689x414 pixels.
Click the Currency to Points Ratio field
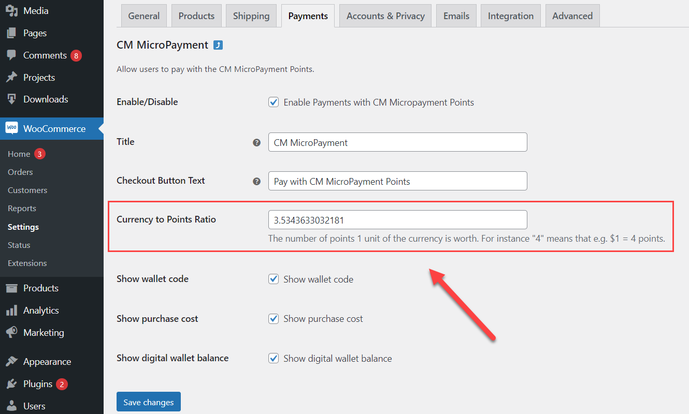click(398, 220)
